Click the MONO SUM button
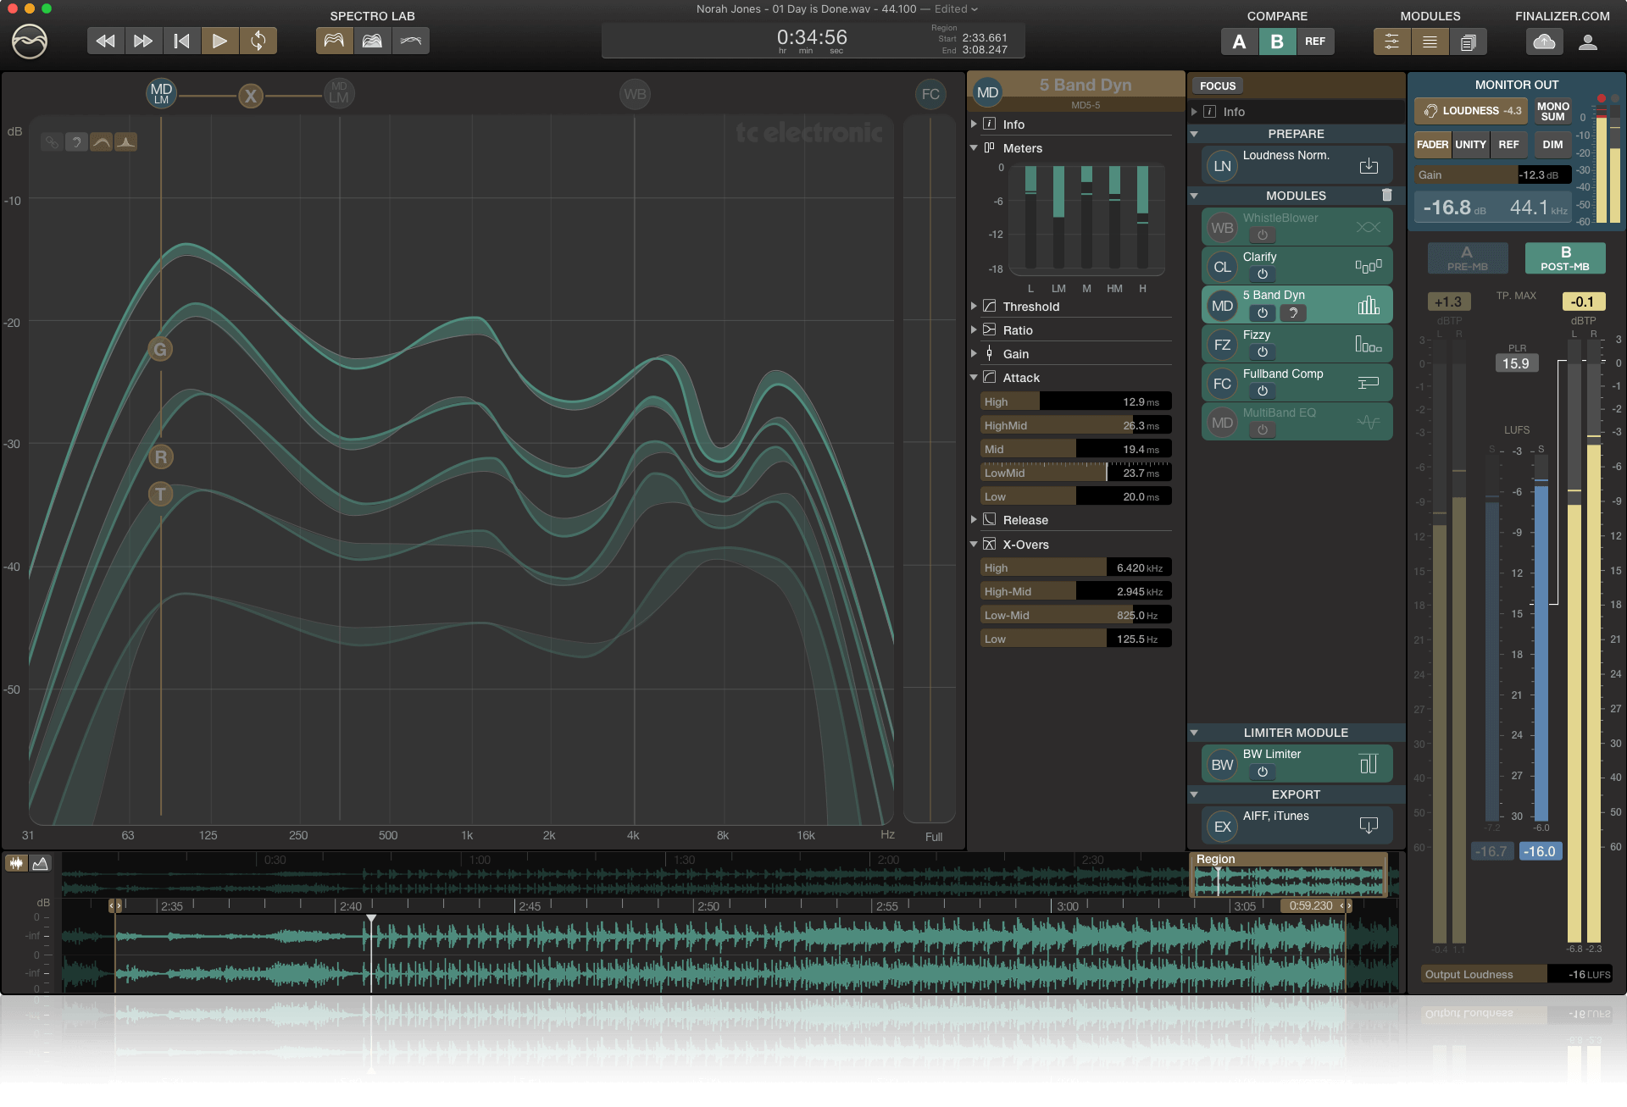Screen dimensions: 1627x1107 (1552, 112)
